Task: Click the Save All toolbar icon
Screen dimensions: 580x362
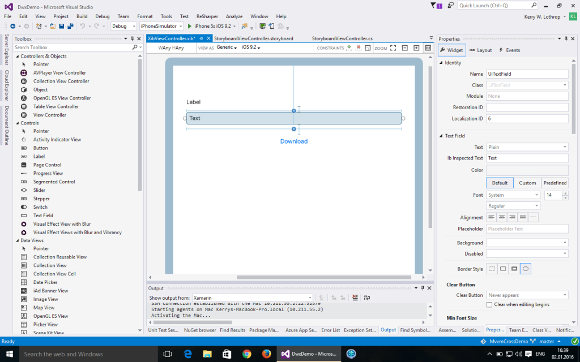Action: pos(70,26)
